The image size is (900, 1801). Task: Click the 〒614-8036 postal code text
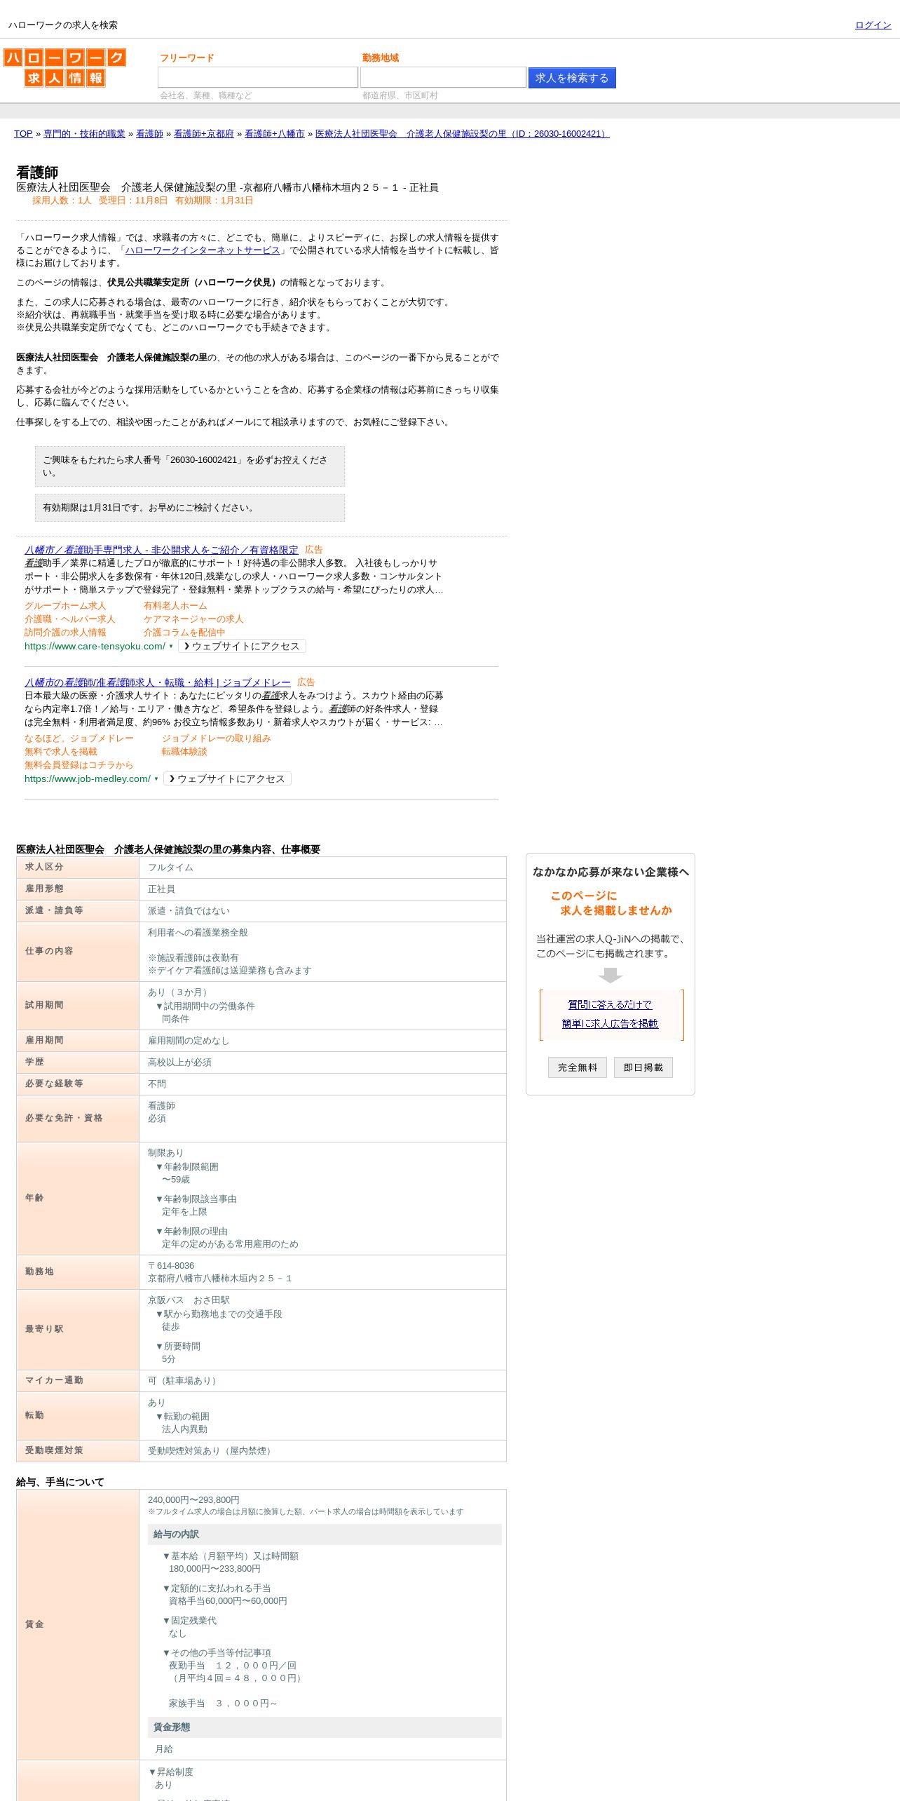tap(171, 1266)
